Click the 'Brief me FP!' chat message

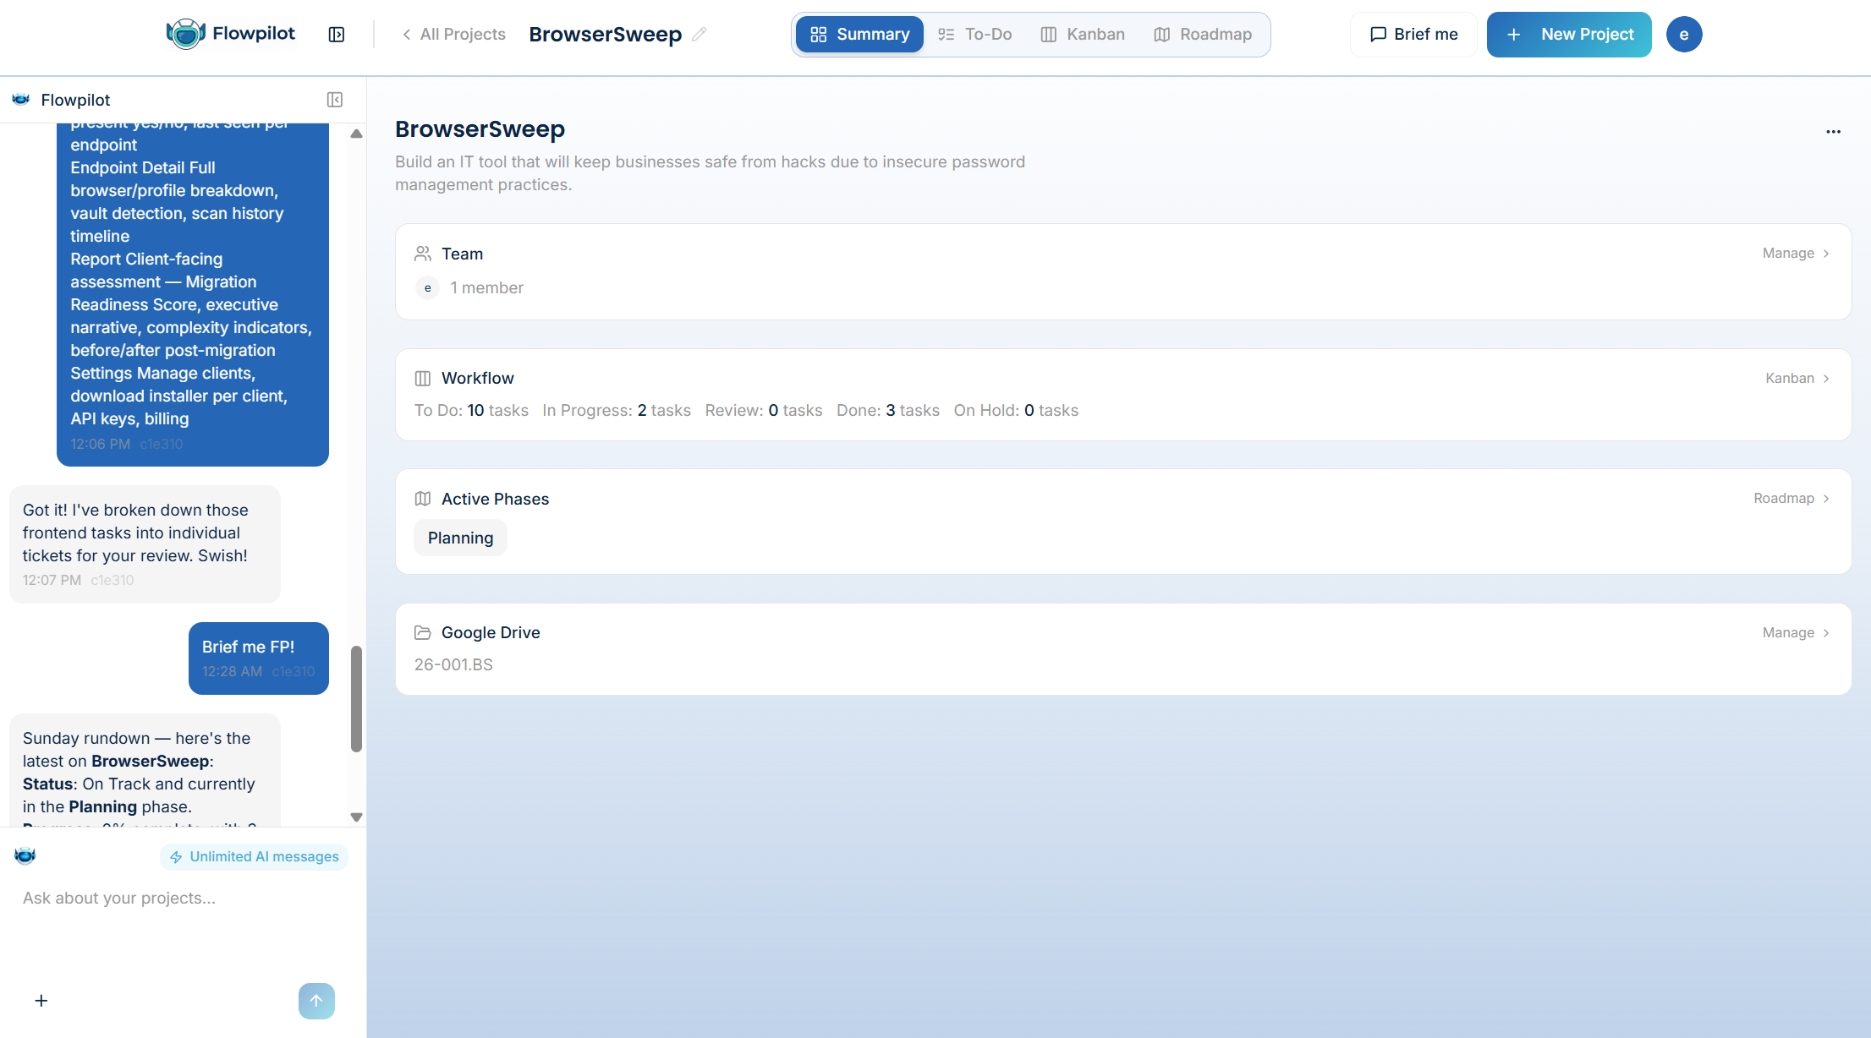[259, 658]
